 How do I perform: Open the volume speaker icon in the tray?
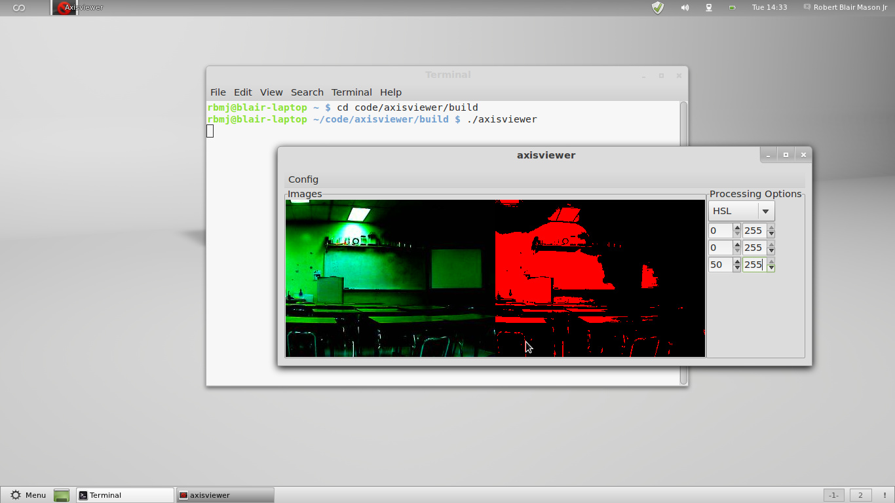pos(685,8)
